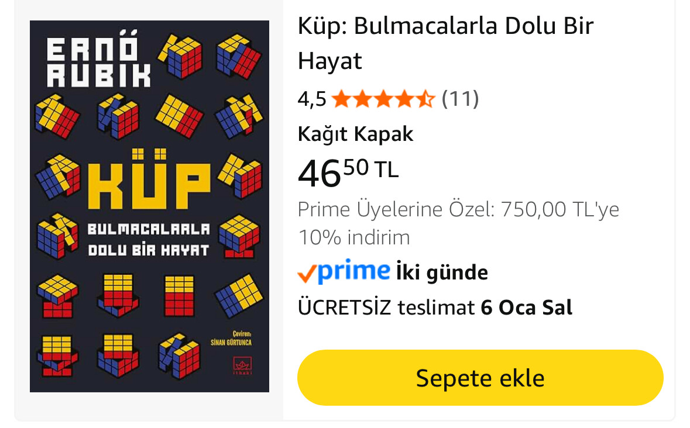Click the İthaki publisher logo on cover
This screenshot has height=428, width=690.
coord(242,365)
